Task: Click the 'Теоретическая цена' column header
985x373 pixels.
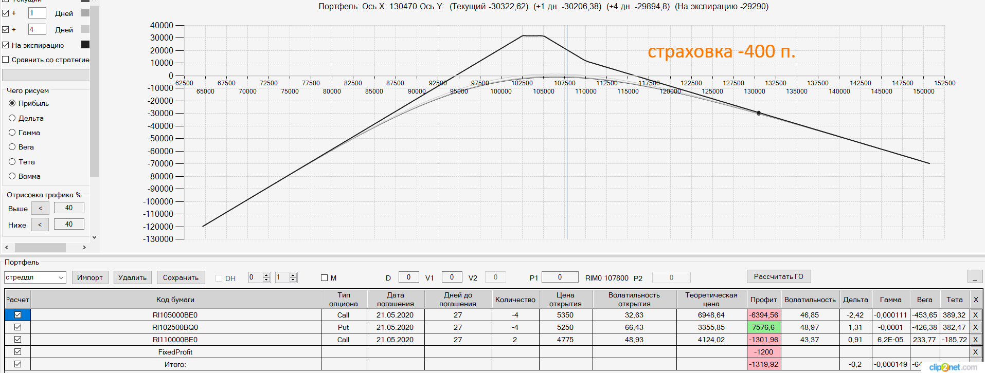Action: tap(711, 300)
